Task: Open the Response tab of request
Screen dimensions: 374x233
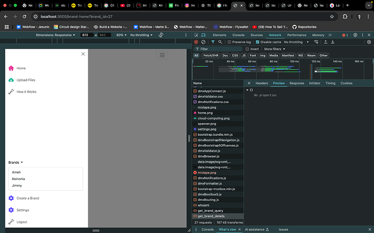Action: [296, 83]
